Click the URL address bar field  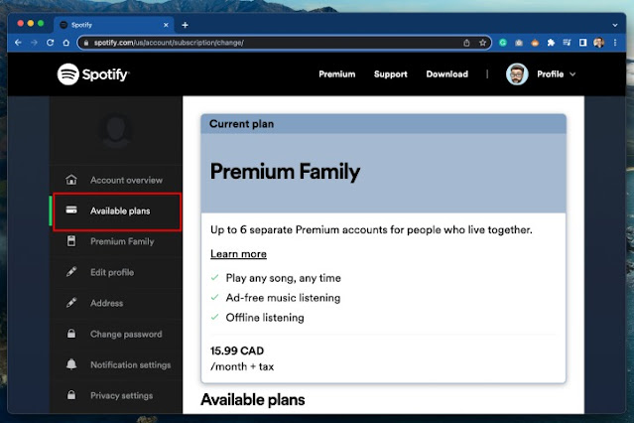coord(284,43)
